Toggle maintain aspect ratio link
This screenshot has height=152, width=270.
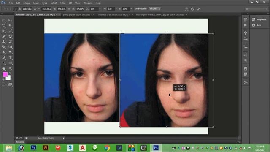coord(69,9)
